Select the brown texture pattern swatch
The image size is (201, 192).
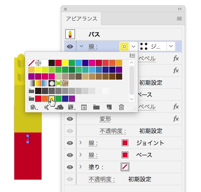click(x=65, y=83)
